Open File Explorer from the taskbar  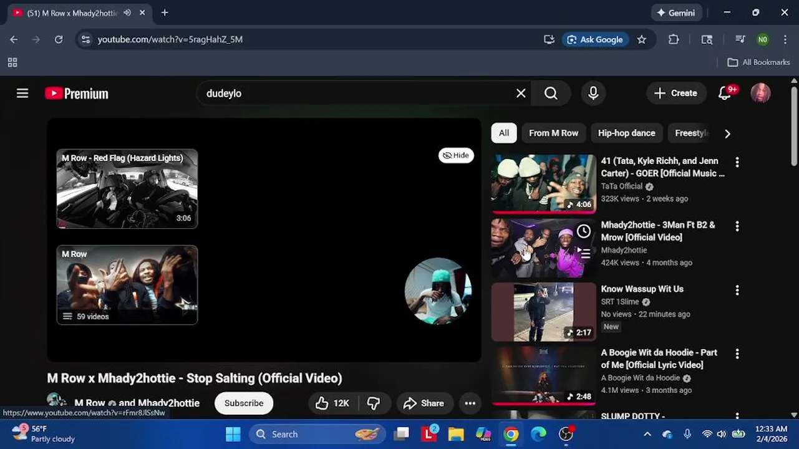(456, 434)
